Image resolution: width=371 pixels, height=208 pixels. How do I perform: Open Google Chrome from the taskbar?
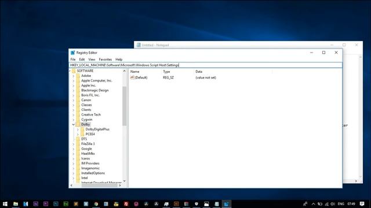(96, 204)
